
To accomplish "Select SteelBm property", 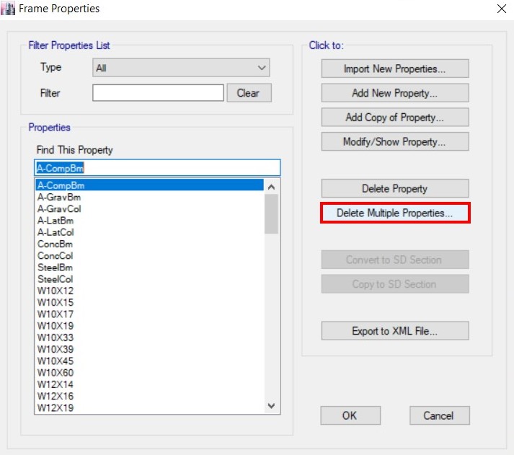I will pyautogui.click(x=149, y=268).
